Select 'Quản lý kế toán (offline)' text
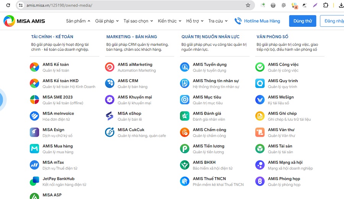 click(63, 103)
